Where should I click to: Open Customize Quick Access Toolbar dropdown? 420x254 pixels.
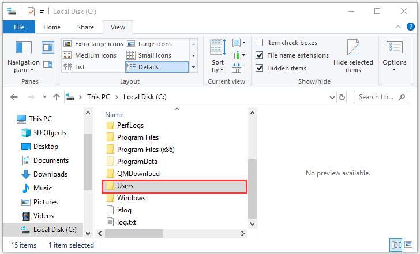point(42,12)
